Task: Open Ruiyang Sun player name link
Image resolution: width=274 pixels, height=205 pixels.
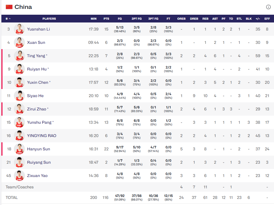Action: coord(39,162)
